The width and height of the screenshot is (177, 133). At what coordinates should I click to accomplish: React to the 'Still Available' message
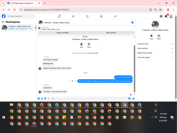[x=75, y=81]
